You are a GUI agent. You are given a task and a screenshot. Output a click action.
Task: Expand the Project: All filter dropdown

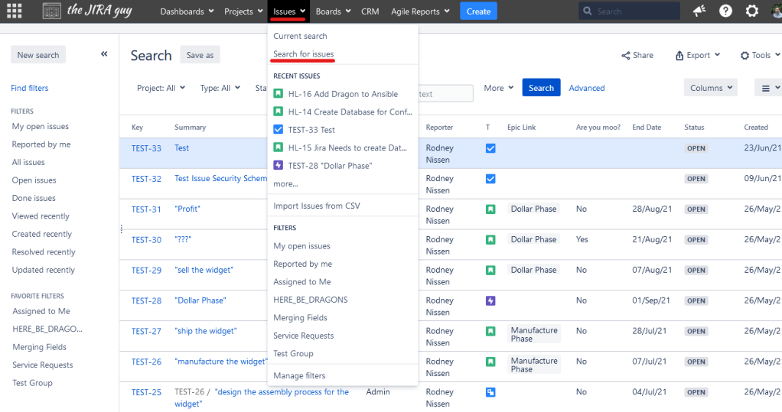pos(161,88)
